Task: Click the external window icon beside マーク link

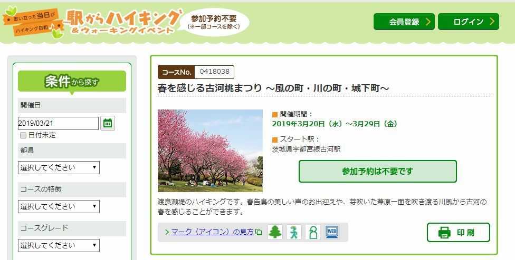Action: click(x=259, y=232)
